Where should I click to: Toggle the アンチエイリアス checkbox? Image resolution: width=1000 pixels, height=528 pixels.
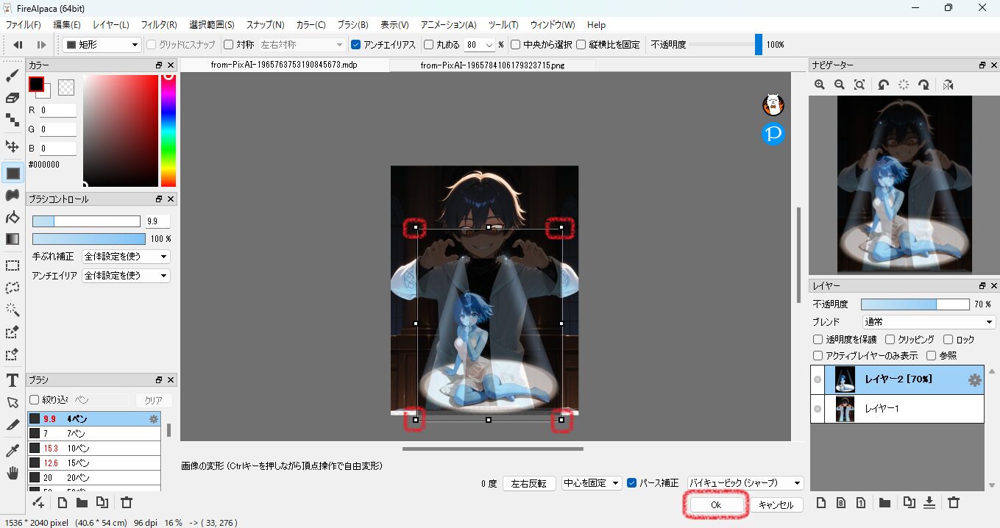(356, 45)
